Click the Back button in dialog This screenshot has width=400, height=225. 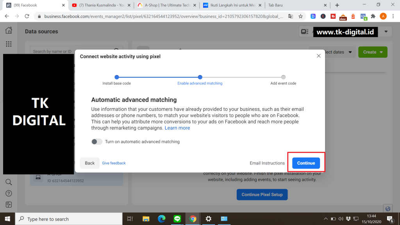(90, 163)
